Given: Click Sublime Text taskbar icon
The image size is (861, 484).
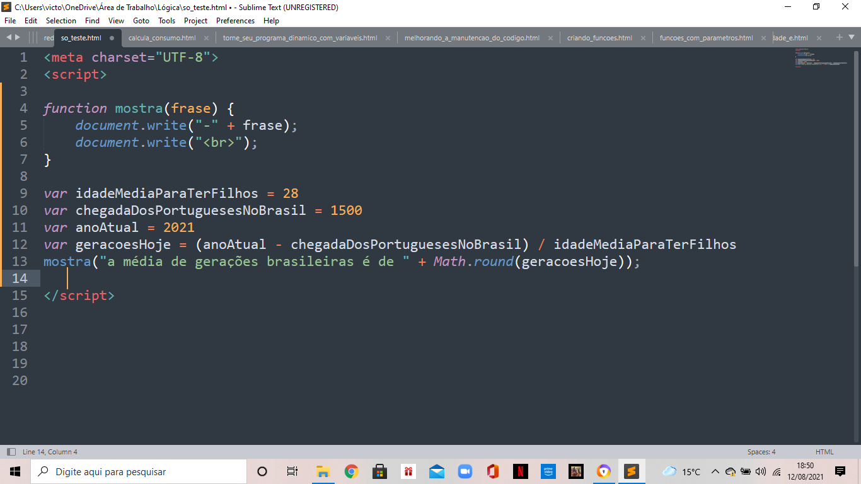Looking at the screenshot, I should coord(632,471).
